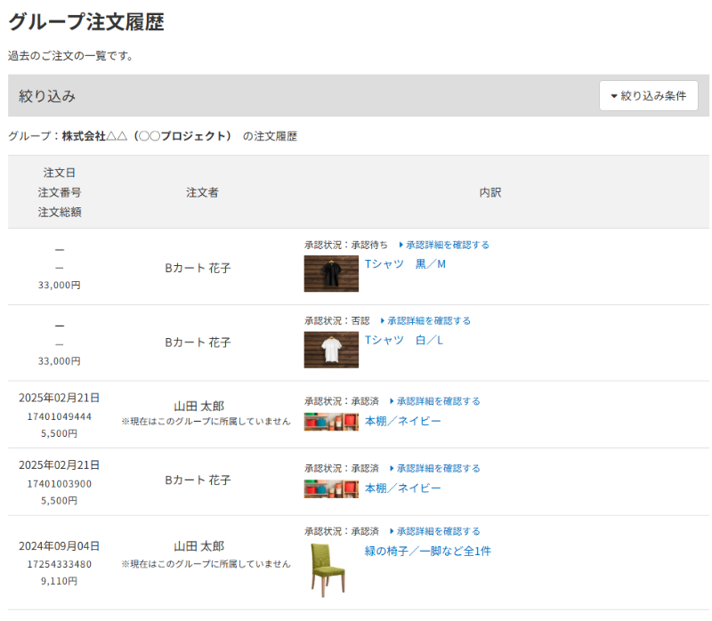712x621 pixels.
Task: Open 本棚／ネイビー link in order 17401003900
Action: [x=402, y=488]
